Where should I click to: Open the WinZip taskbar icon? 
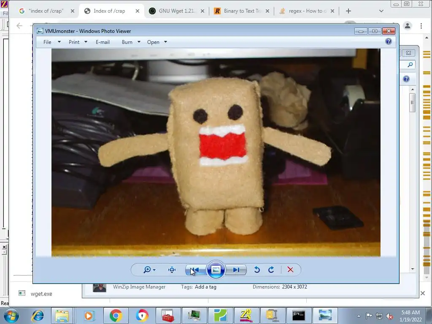(273, 316)
